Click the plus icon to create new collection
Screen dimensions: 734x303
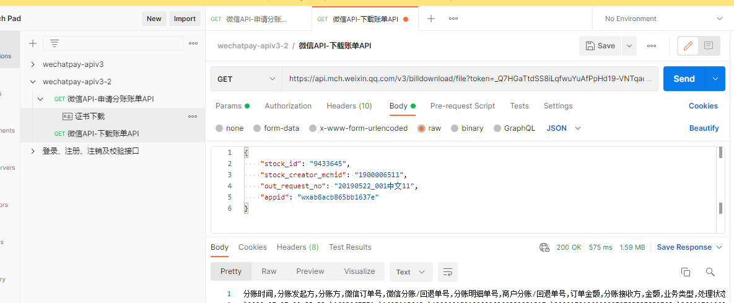[33, 43]
